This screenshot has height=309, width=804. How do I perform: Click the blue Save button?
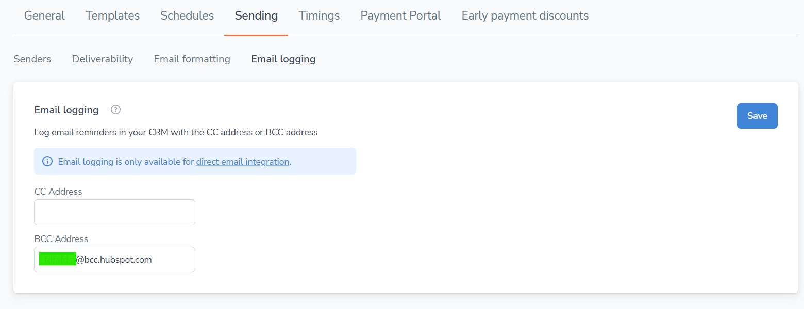pos(757,116)
